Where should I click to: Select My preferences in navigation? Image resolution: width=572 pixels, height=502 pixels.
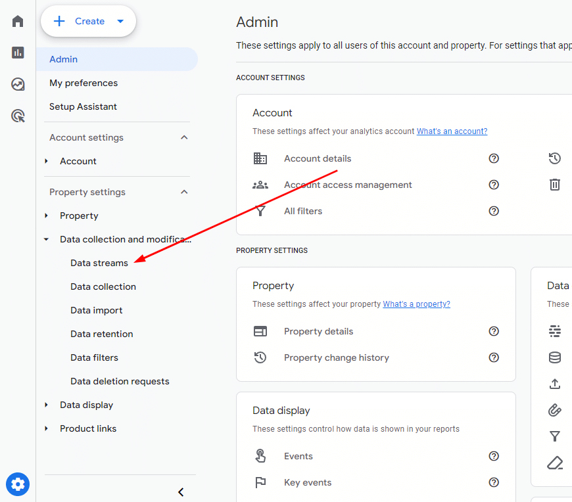click(x=83, y=83)
